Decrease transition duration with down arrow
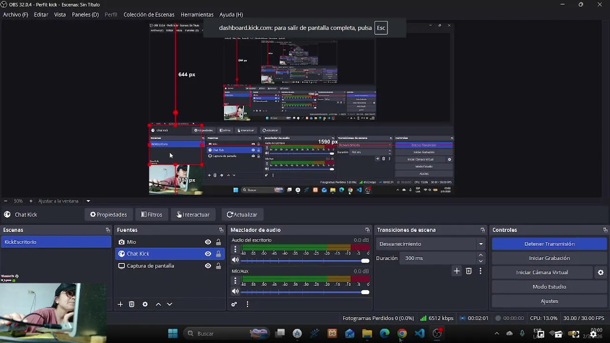 [x=480, y=261]
